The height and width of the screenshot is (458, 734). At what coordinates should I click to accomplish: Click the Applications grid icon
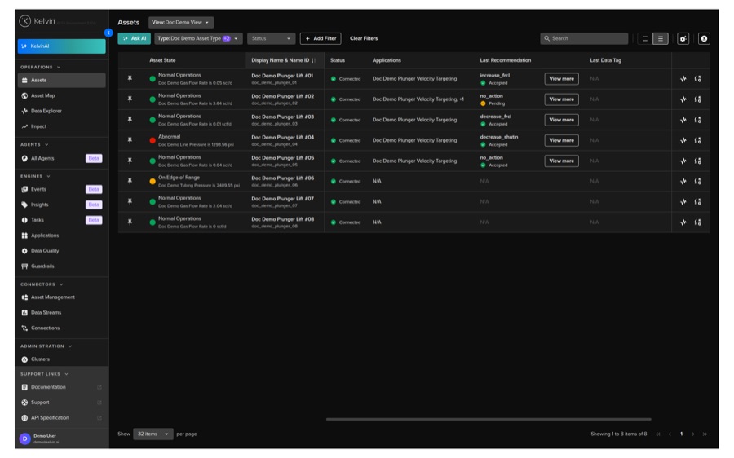pos(24,236)
